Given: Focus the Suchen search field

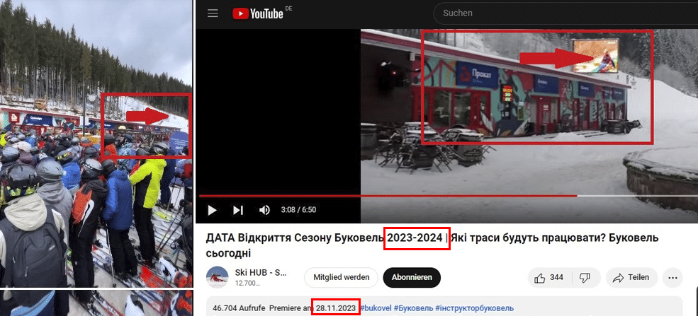Looking at the screenshot, I should [565, 13].
